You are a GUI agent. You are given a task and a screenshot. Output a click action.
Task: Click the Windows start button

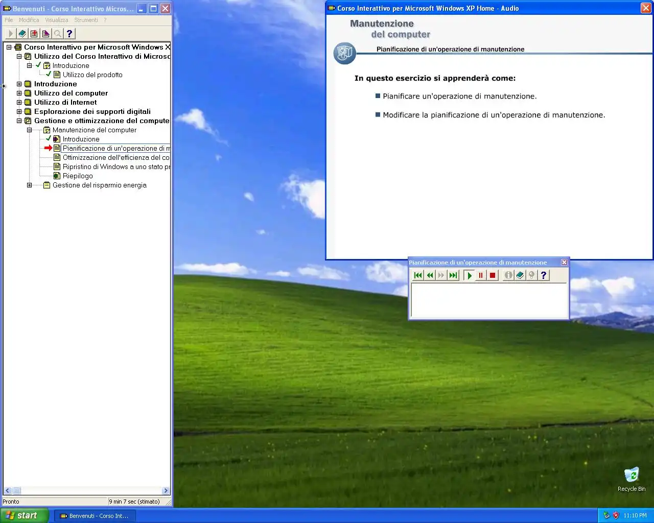(x=25, y=515)
